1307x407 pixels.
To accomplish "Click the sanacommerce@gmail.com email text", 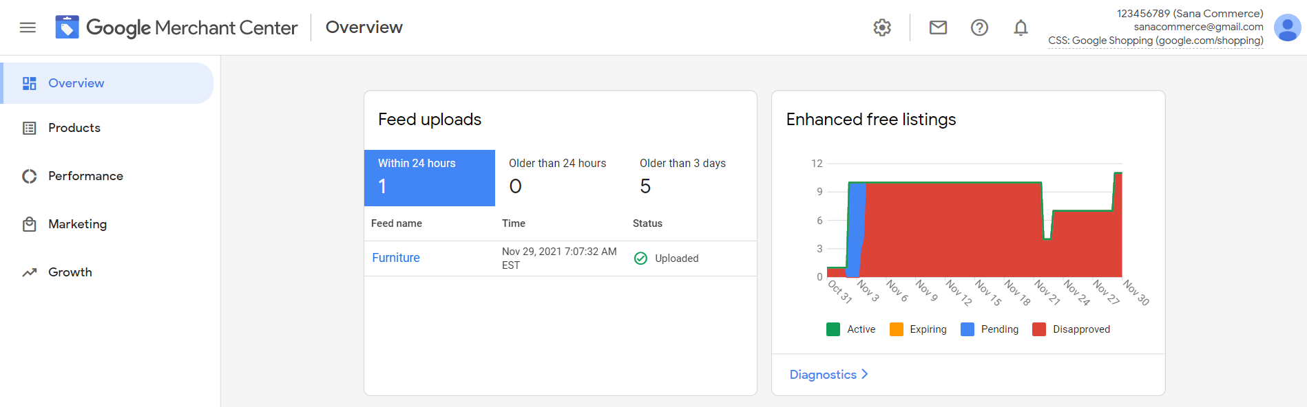I will tap(1199, 27).
